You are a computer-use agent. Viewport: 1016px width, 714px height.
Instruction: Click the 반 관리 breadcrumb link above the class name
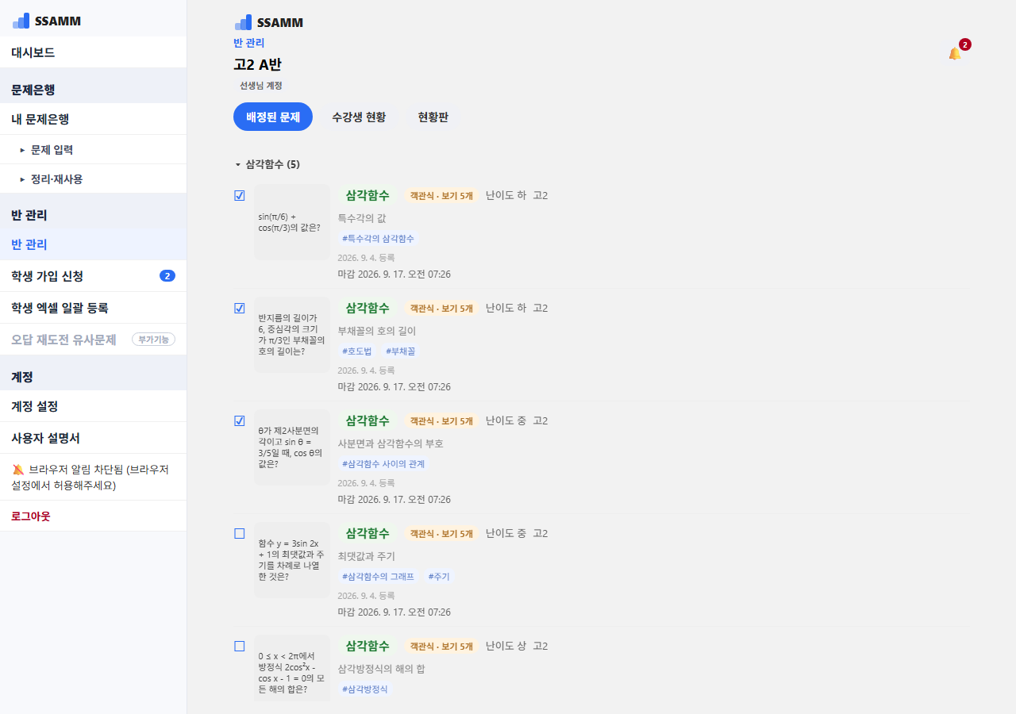click(x=249, y=43)
